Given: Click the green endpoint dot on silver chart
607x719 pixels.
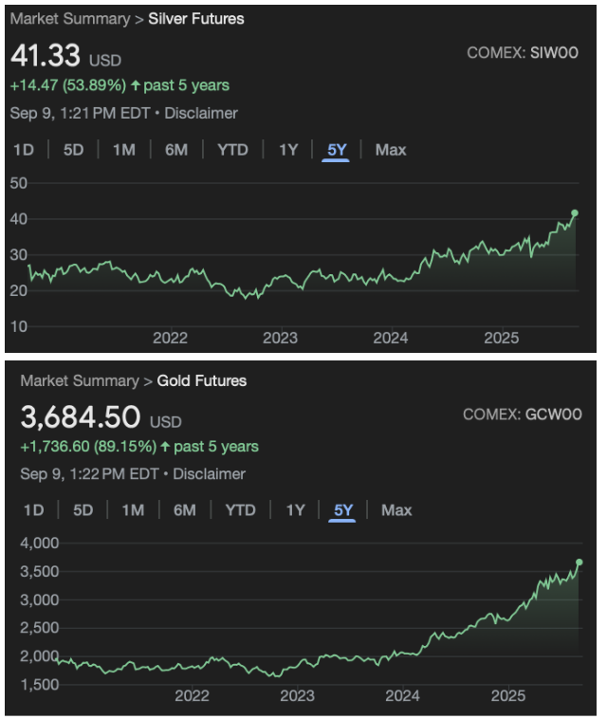Looking at the screenshot, I should pyautogui.click(x=575, y=212).
